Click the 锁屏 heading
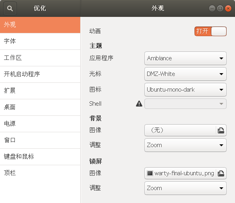The width and height of the screenshot is (235, 203). 95,161
